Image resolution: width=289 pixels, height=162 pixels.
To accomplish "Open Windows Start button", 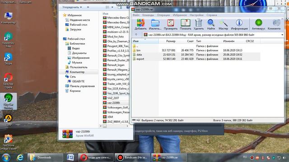I will [6, 157].
